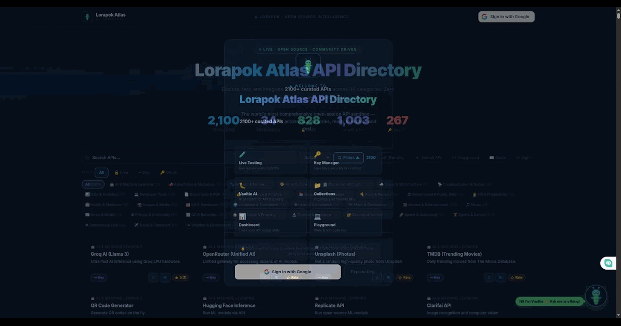
Task: Select Advertising & Marketing category chip
Action: [195, 184]
